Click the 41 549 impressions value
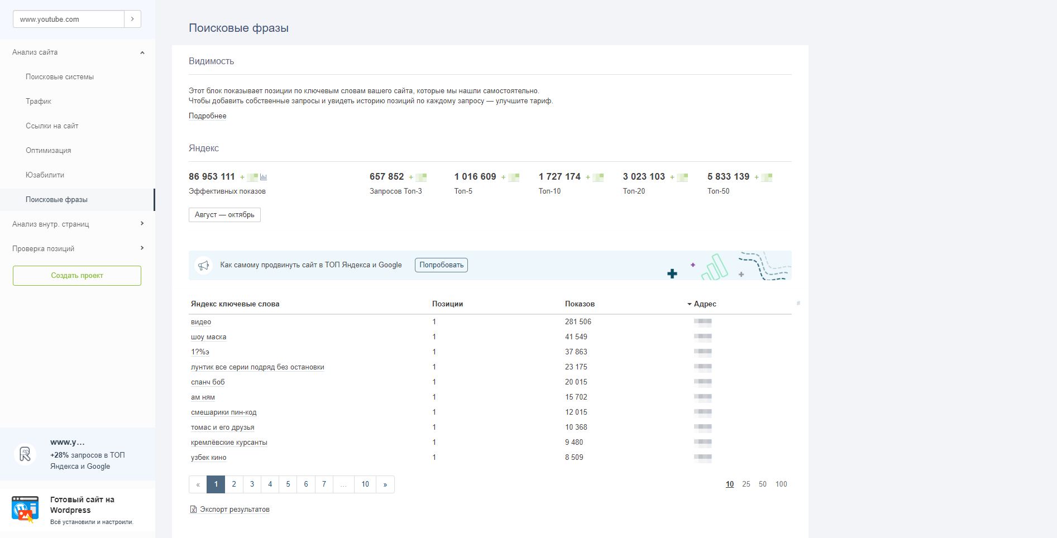This screenshot has width=1057, height=538. (576, 337)
